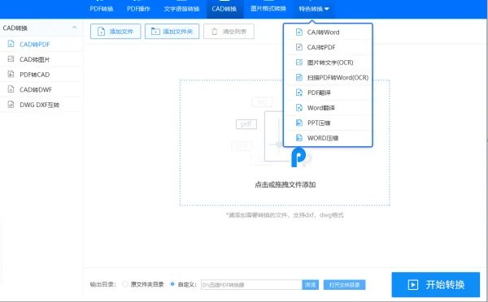Click the CAD转DWF sidebar icon
The image size is (488, 302).
coord(11,89)
